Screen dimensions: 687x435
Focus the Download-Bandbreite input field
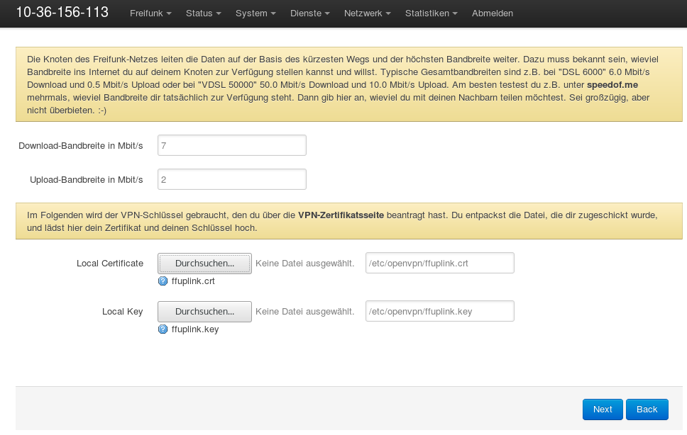[x=231, y=145]
